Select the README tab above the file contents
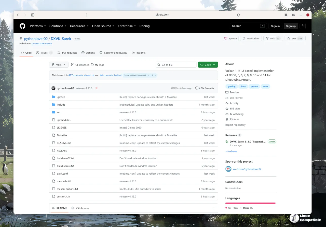The height and width of the screenshot is (227, 326). click(60, 208)
